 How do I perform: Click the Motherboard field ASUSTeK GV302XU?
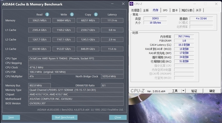point(76,99)
